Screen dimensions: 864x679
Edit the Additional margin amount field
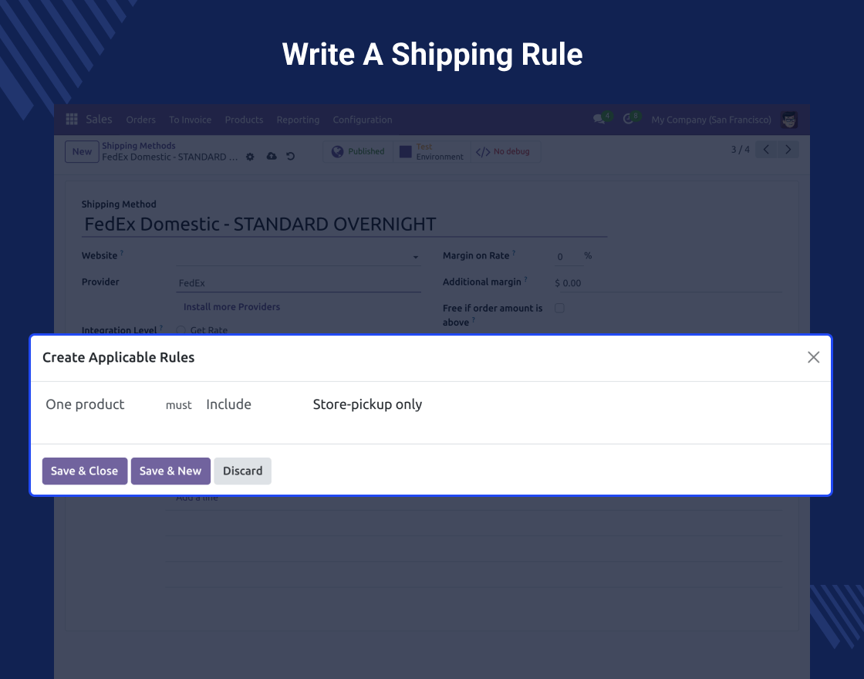[x=668, y=282]
